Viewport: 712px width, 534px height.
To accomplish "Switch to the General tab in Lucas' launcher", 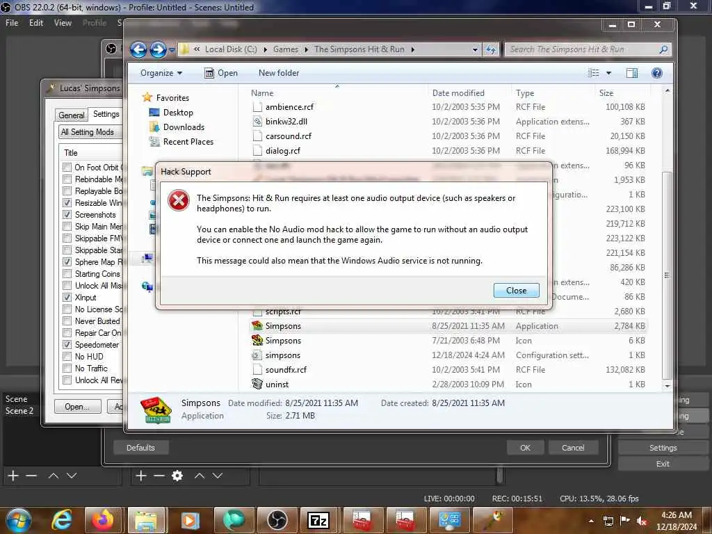I will click(72, 115).
